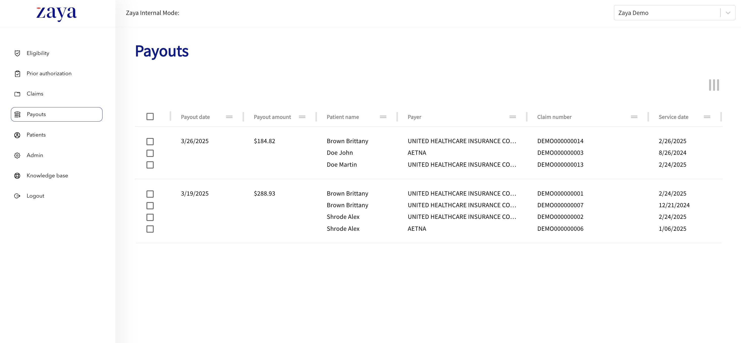Check the row for claim DEMO000000003

pyautogui.click(x=150, y=153)
